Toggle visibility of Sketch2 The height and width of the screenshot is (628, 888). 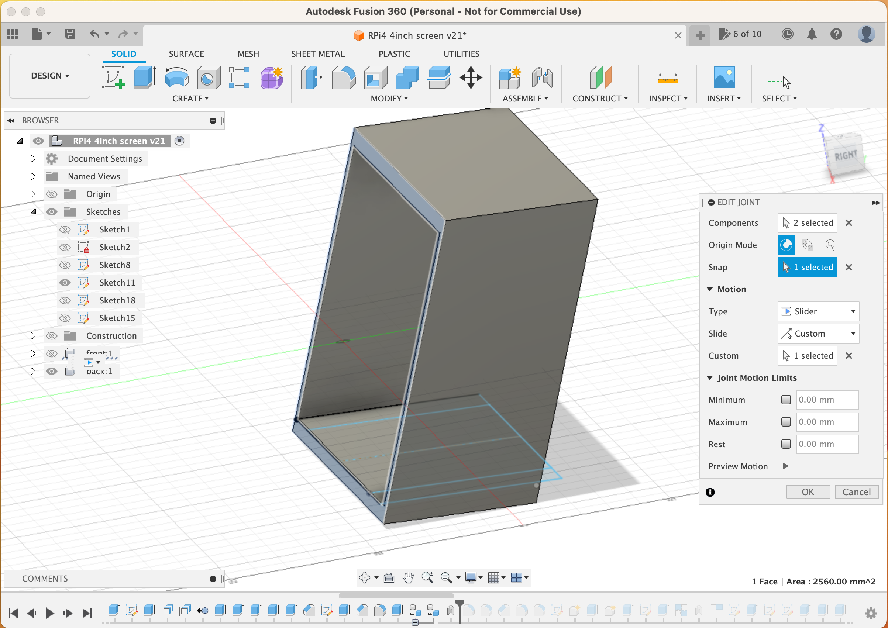[x=65, y=247]
